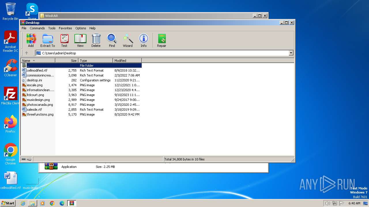Select ltdcourt.png in file list
The width and height of the screenshot is (369, 207).
(x=81, y=95)
